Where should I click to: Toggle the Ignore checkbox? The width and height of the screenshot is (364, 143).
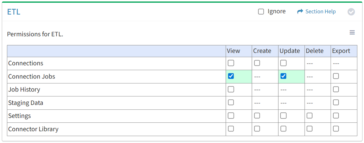(x=261, y=12)
